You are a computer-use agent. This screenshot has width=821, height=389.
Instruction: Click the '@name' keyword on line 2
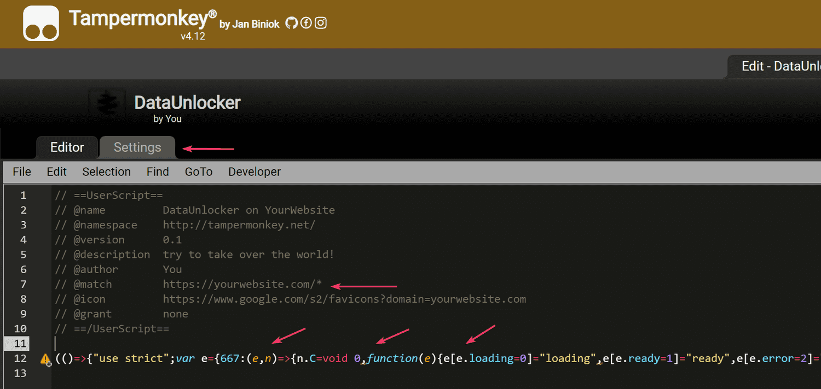tap(90, 210)
